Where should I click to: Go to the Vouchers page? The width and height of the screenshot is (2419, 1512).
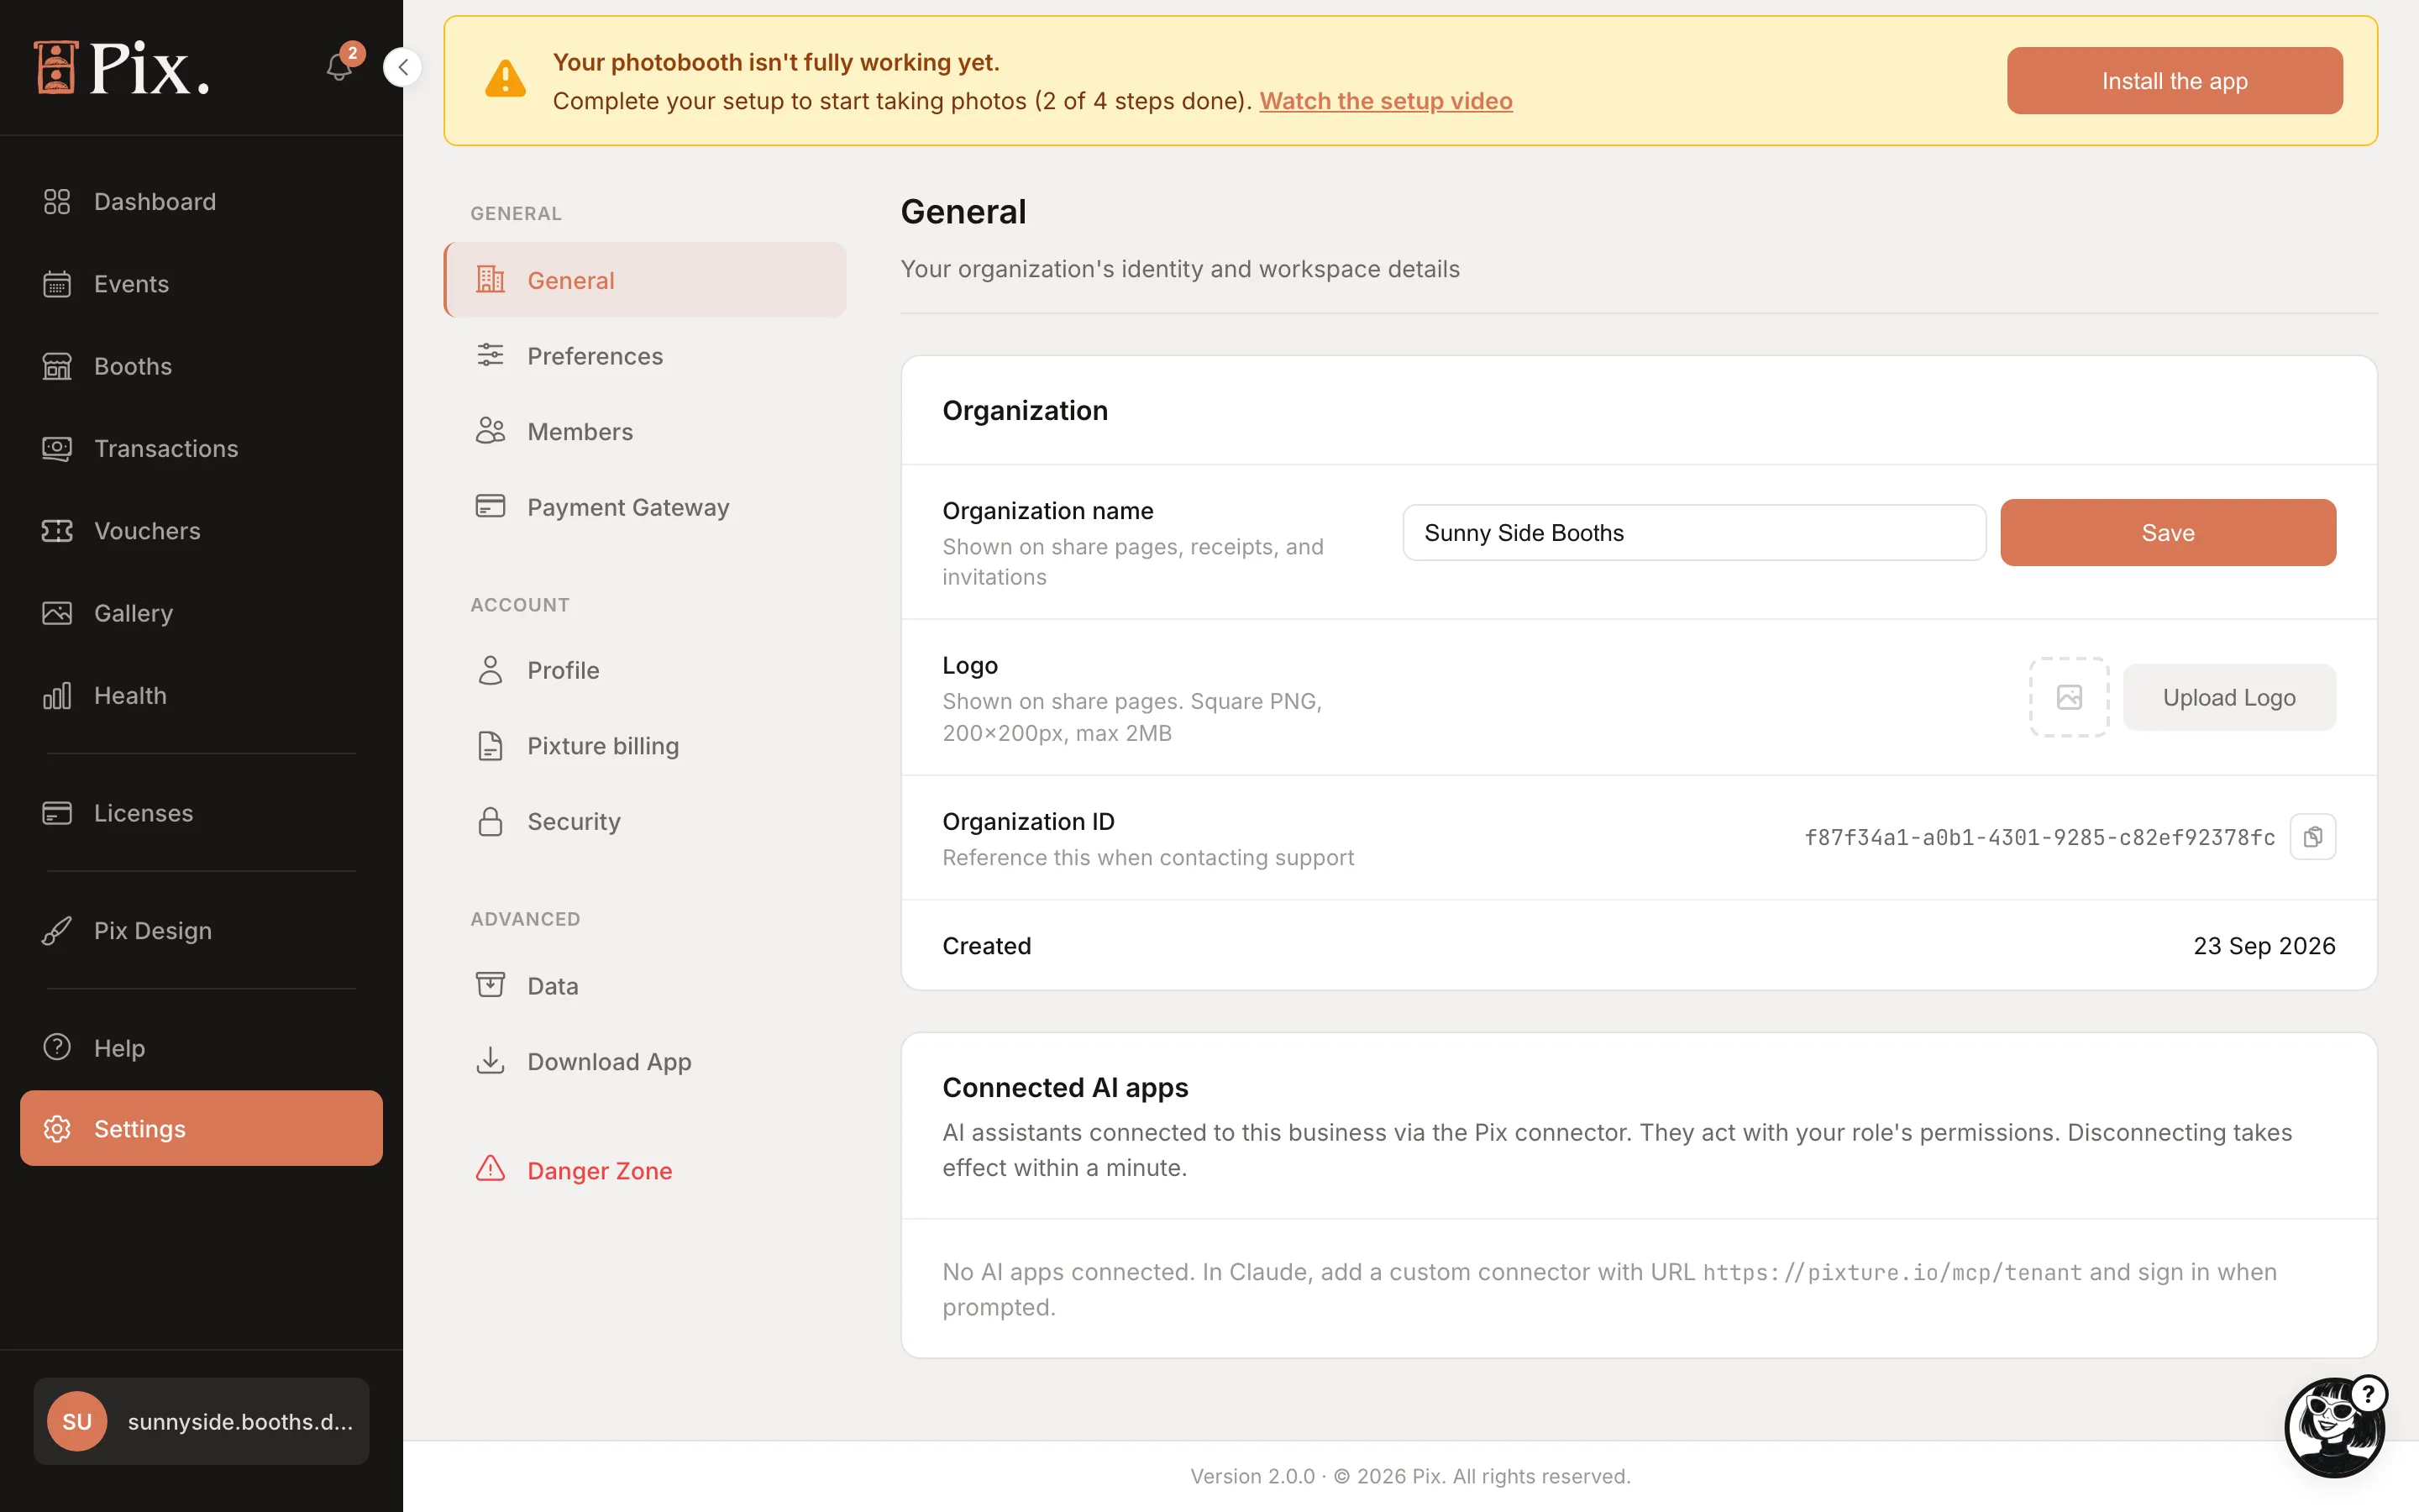click(201, 531)
